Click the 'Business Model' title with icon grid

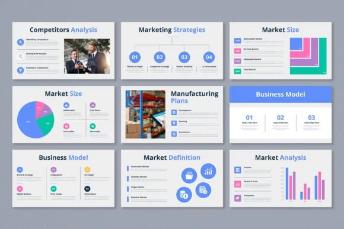pos(63,157)
